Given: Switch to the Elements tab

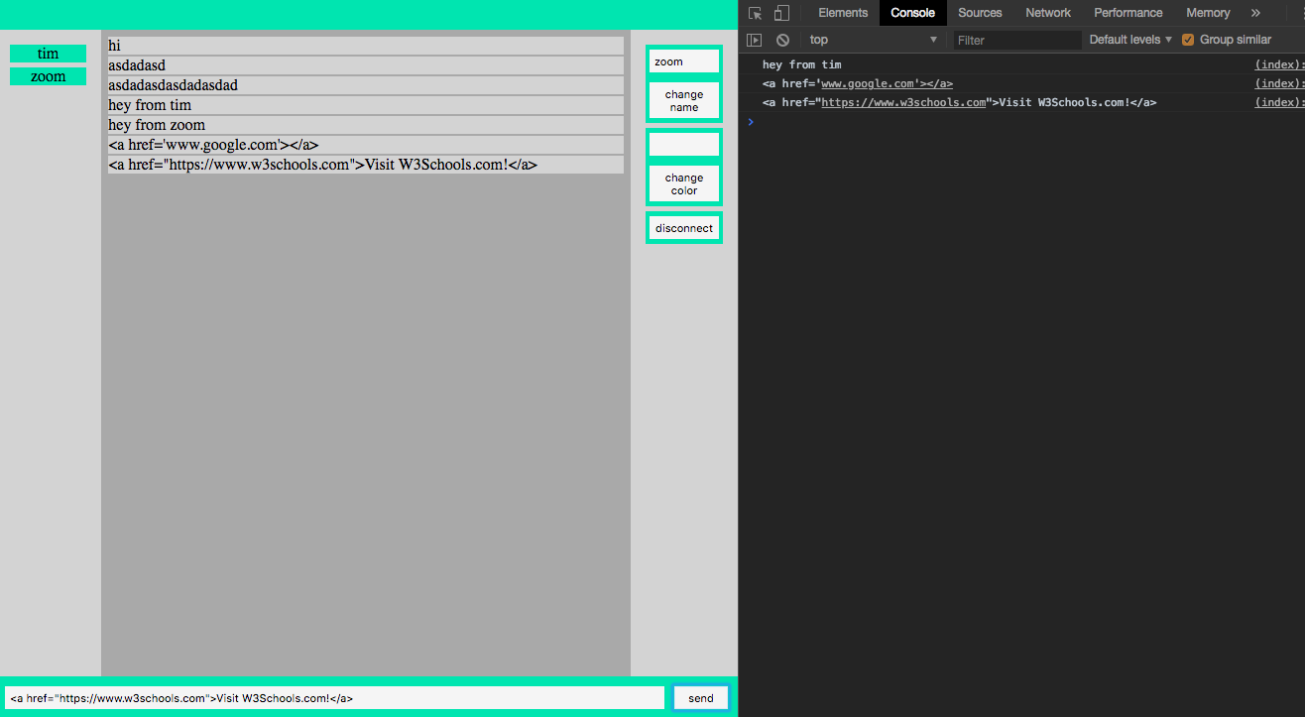Looking at the screenshot, I should pyautogui.click(x=843, y=13).
